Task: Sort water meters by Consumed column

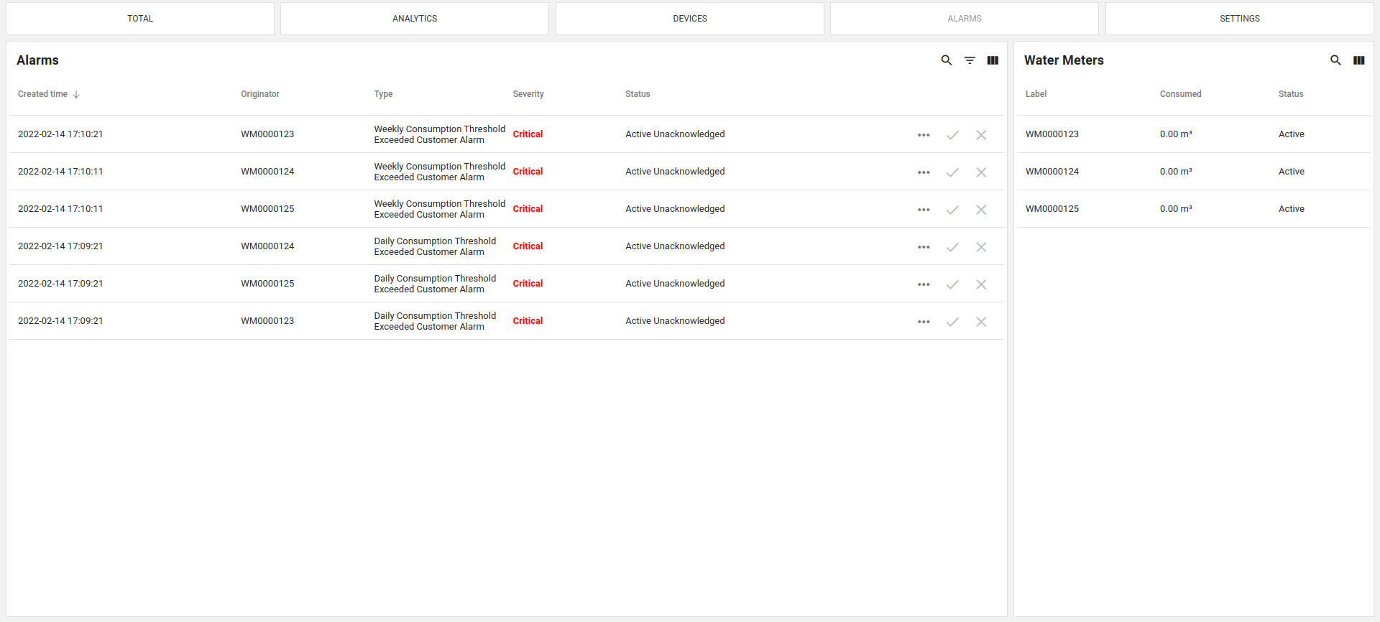Action: 1180,94
